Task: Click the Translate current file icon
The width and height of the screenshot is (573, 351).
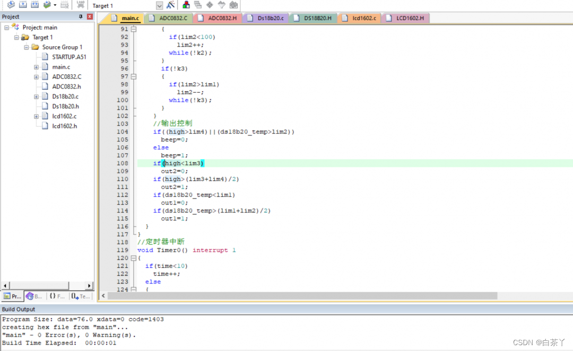Action: tap(11, 5)
